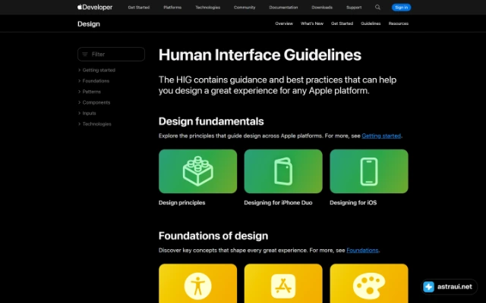Go to the What's New tab
Screen dimensions: 486x303
(312, 23)
